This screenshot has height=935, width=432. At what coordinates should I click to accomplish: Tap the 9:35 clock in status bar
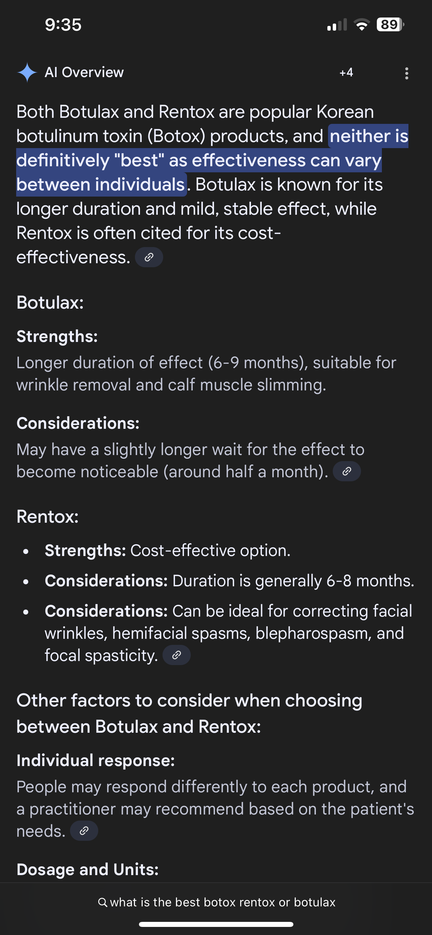63,25
